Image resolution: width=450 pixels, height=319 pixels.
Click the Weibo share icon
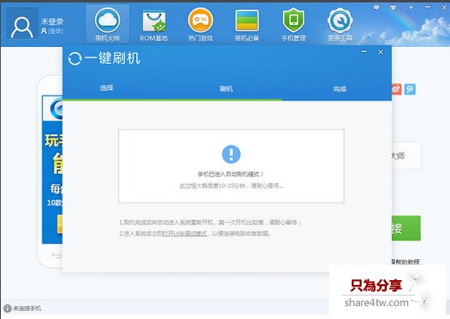click(396, 89)
